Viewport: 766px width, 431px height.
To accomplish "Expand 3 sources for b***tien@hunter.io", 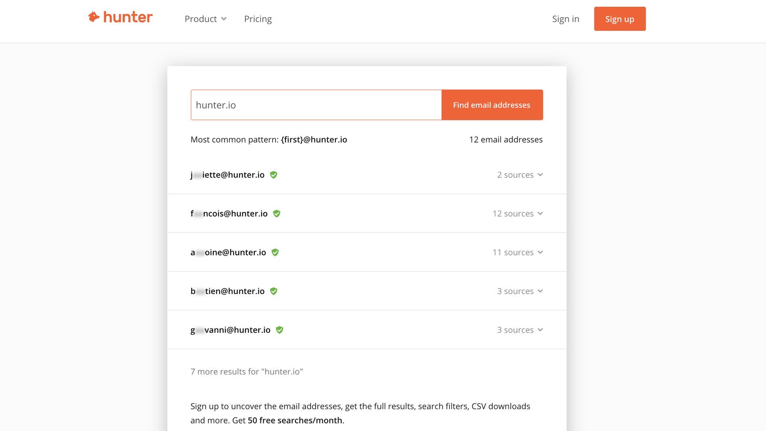I will (520, 291).
